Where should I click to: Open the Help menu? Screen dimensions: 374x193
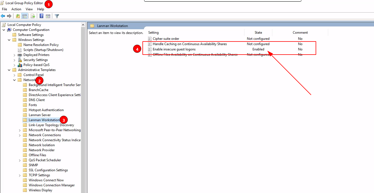41,9
